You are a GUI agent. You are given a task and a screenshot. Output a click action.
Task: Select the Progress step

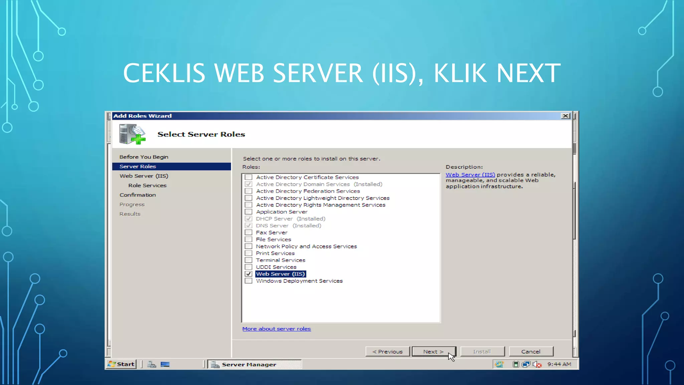[132, 205]
